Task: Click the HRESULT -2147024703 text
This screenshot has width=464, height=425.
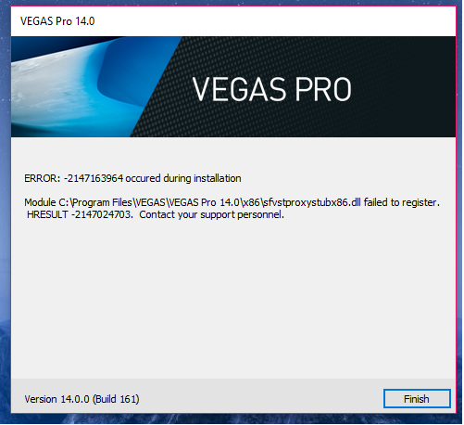Action: point(79,214)
